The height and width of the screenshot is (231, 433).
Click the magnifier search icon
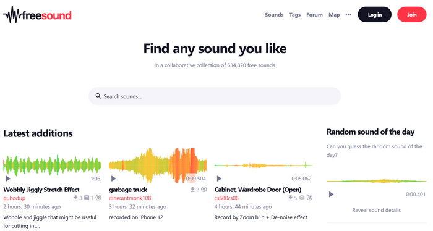pyautogui.click(x=98, y=96)
